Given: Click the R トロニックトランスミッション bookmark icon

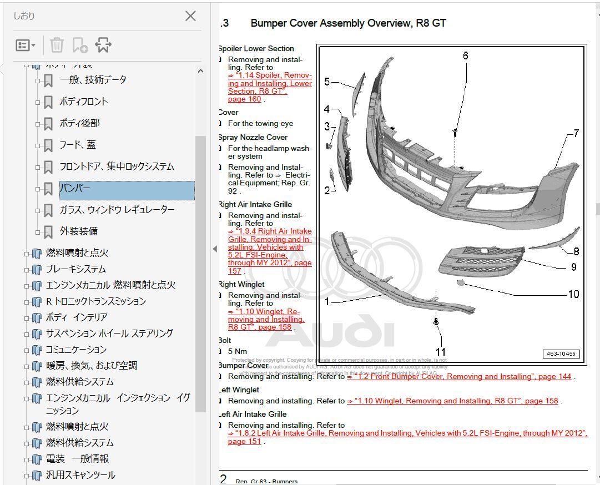Looking at the screenshot, I should 37,302.
